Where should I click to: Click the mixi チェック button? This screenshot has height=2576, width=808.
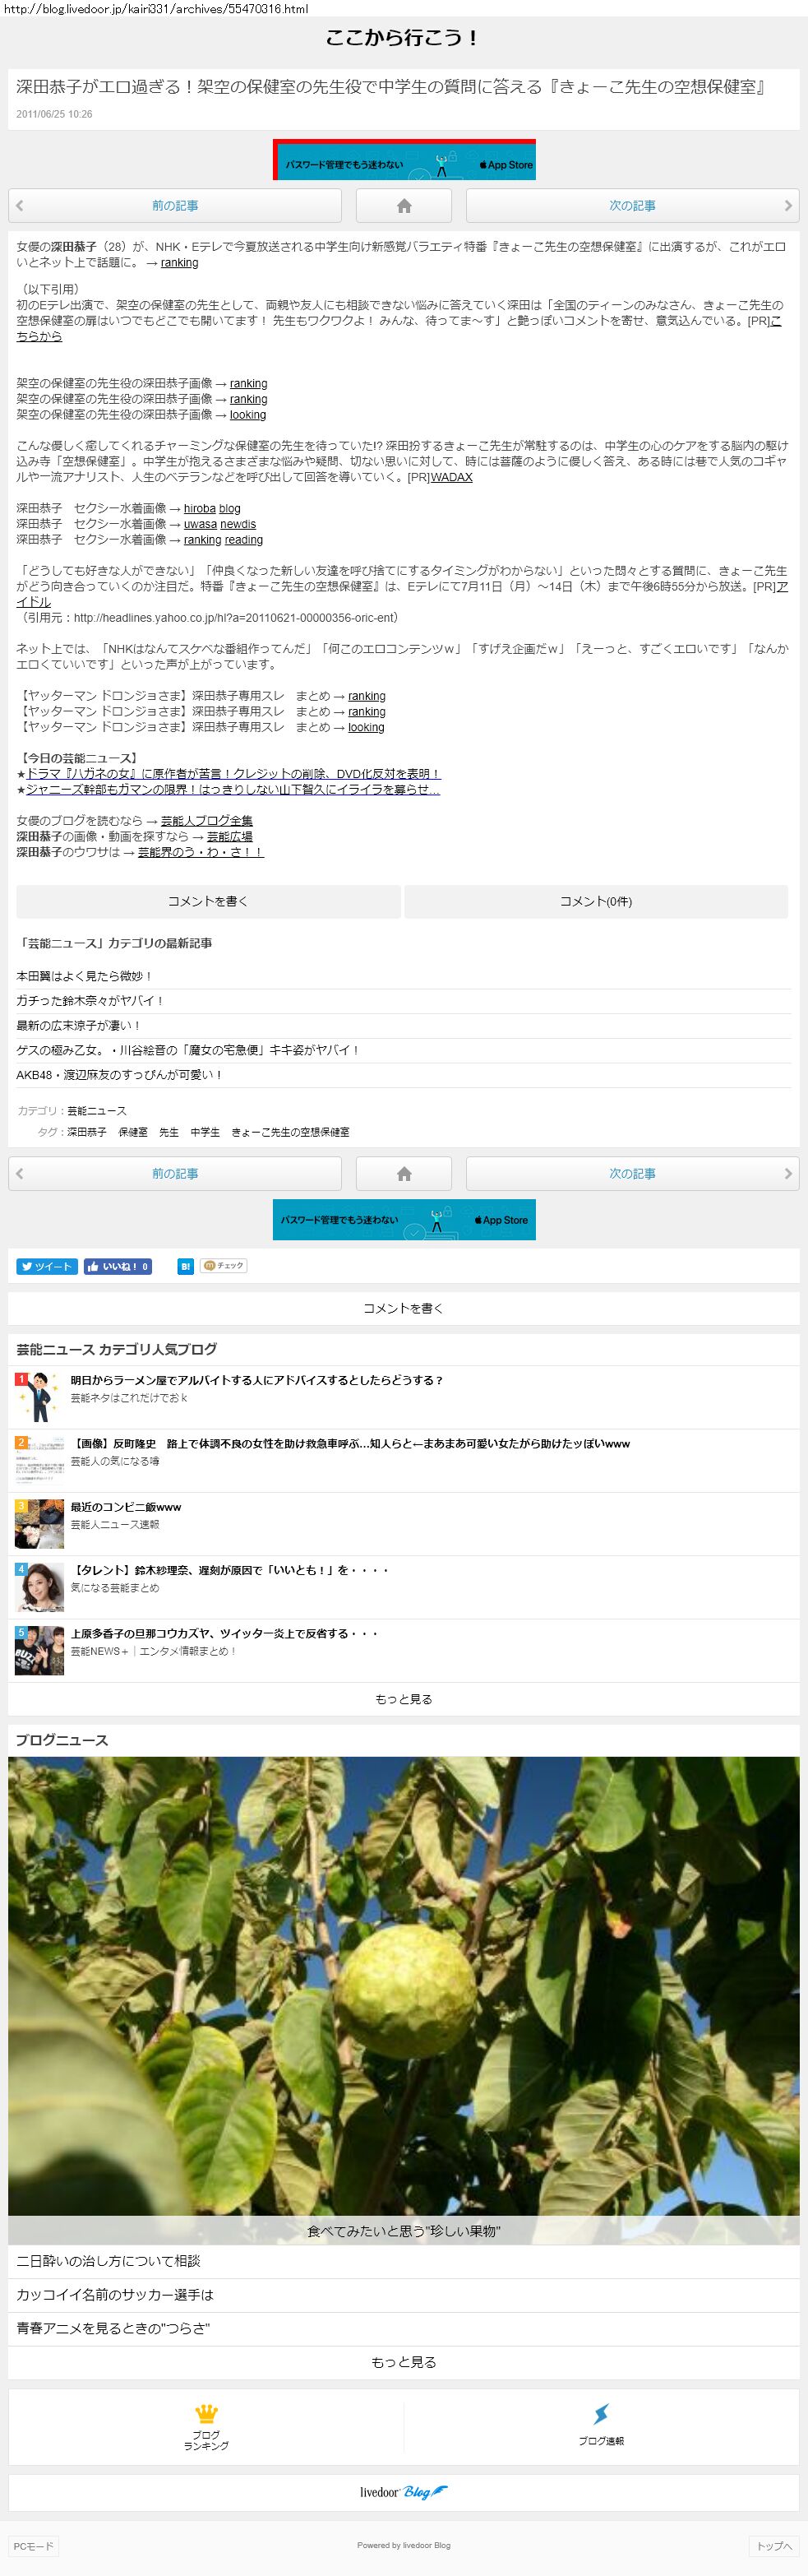tap(223, 1265)
